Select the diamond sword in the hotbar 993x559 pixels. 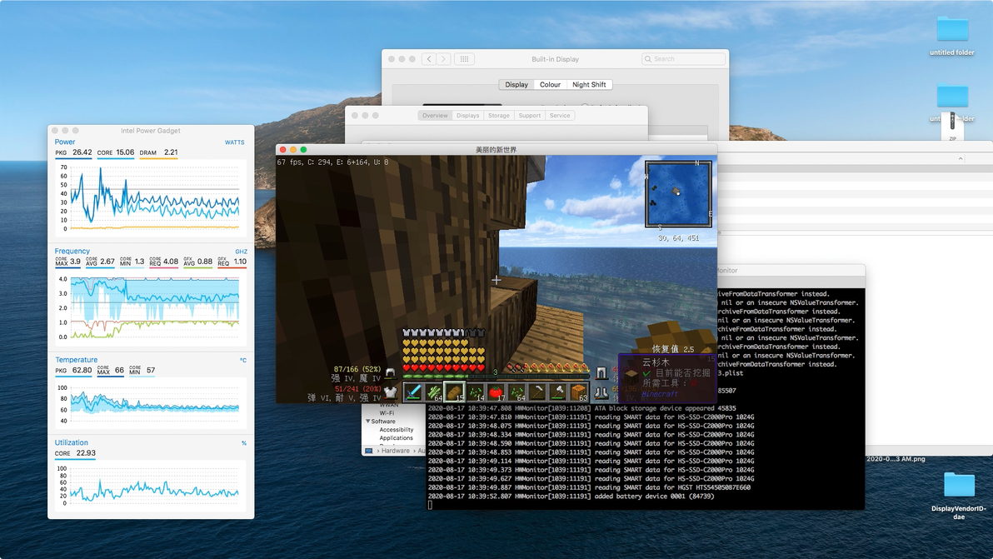click(x=413, y=392)
